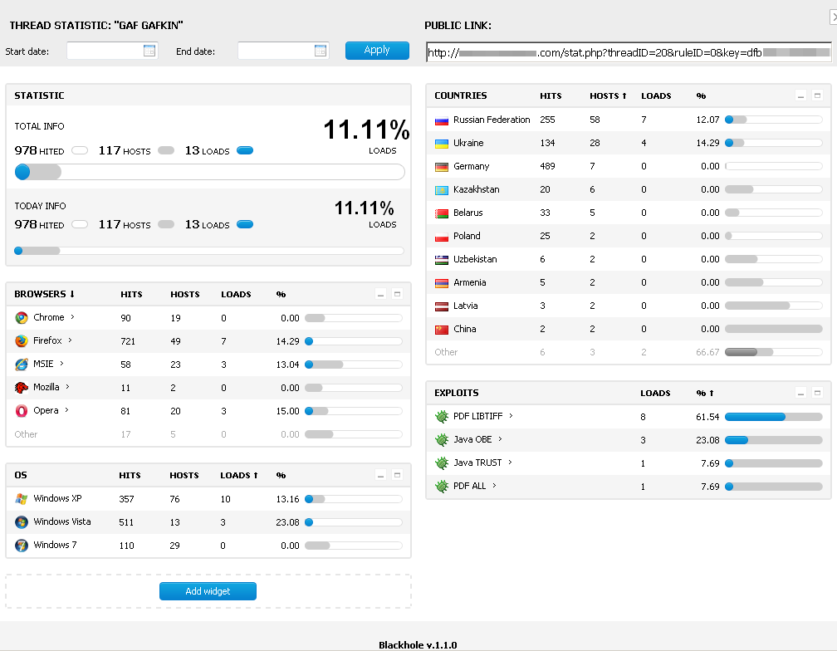Click the Firefox browser icon

point(22,341)
